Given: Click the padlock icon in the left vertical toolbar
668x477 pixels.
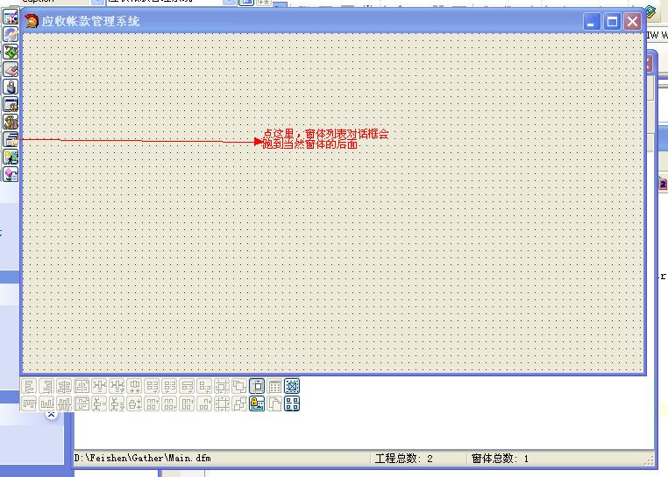Looking at the screenshot, I should (x=11, y=87).
